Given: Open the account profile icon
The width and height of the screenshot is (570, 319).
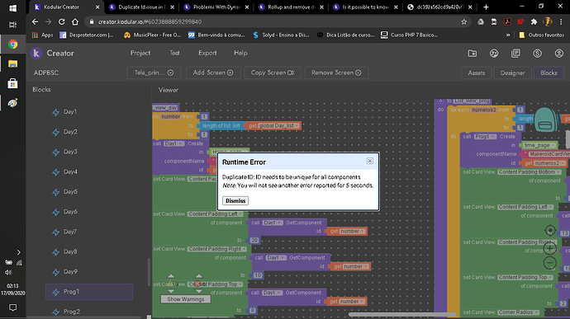Looking at the screenshot, I should 558,54.
